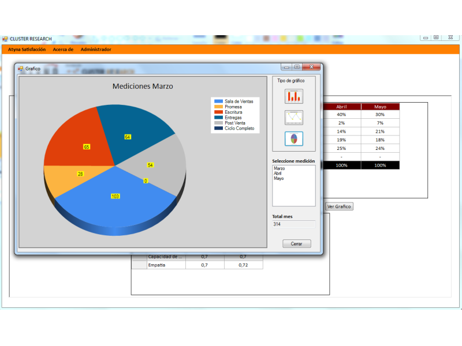Click the Ver Grafico button

(x=339, y=206)
